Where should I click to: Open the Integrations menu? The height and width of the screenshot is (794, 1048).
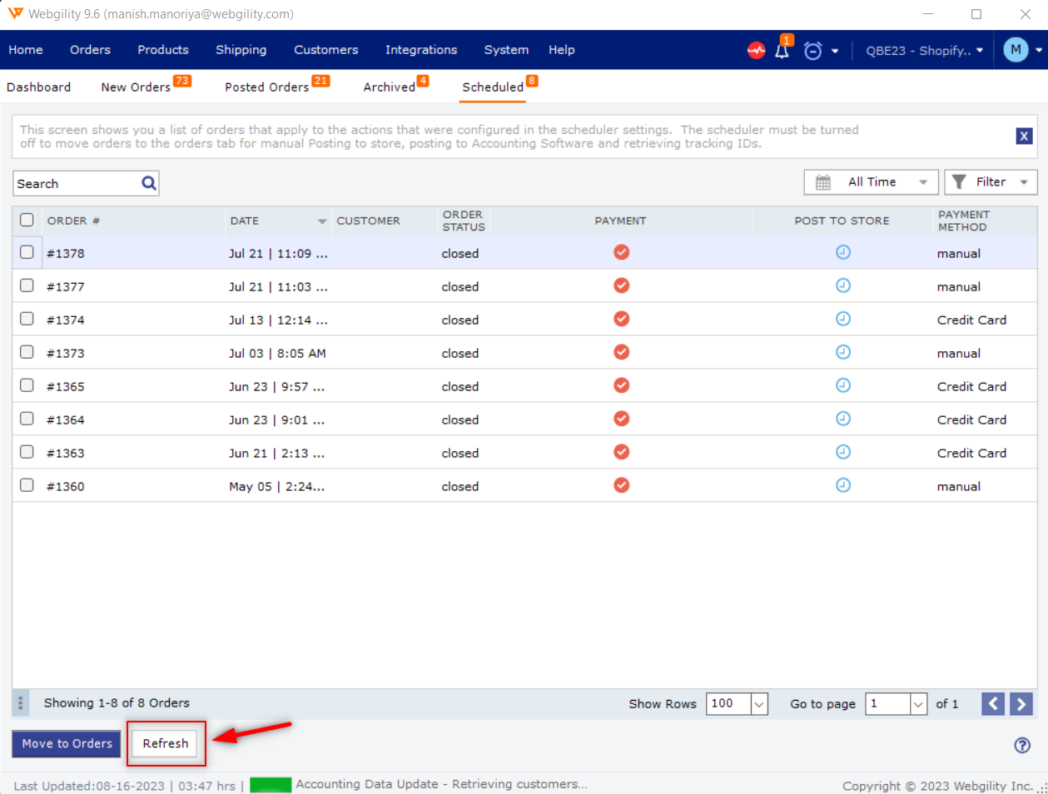click(x=421, y=50)
